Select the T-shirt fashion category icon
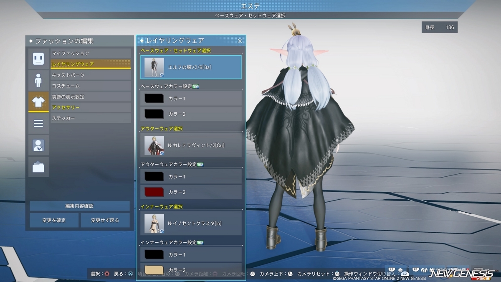The width and height of the screenshot is (501, 282). click(38, 102)
